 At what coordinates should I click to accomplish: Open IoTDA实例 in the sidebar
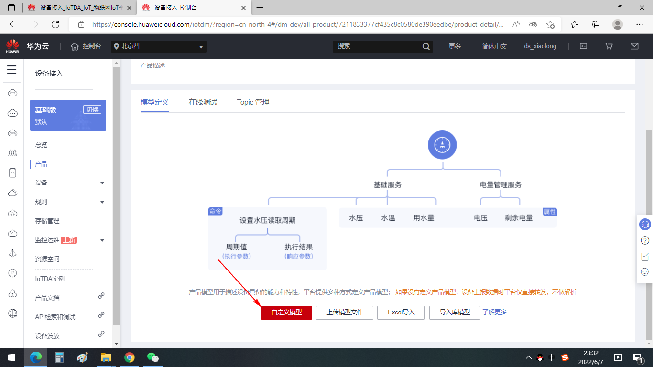tap(50, 279)
